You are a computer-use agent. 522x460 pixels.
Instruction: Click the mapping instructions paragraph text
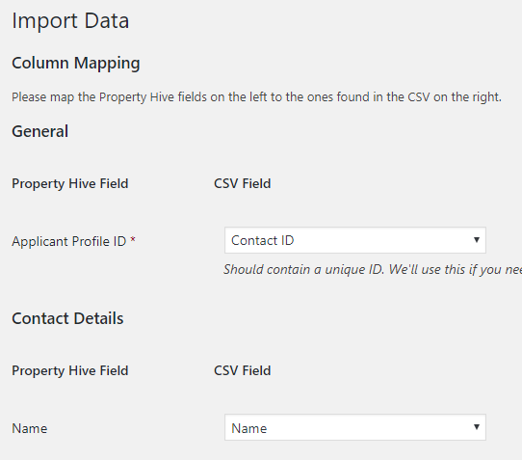[257, 97]
